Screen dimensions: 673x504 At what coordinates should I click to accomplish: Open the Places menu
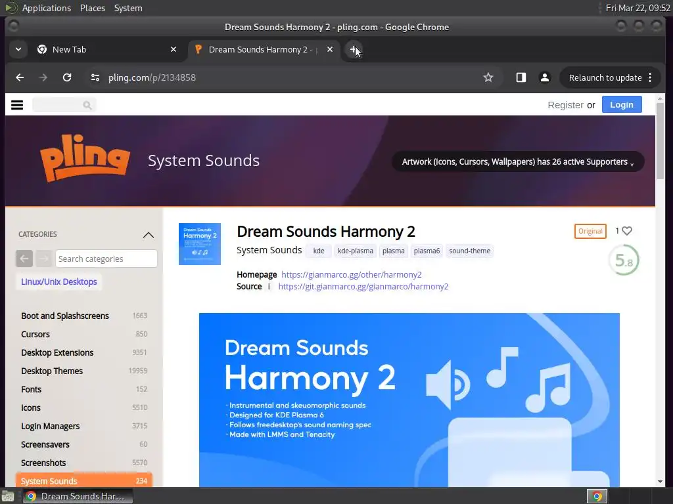pyautogui.click(x=93, y=8)
